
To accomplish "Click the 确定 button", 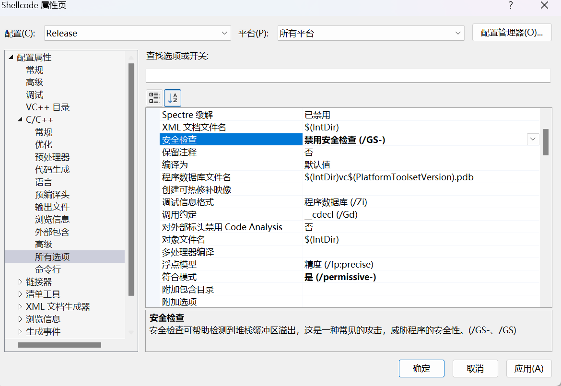I will (421, 369).
